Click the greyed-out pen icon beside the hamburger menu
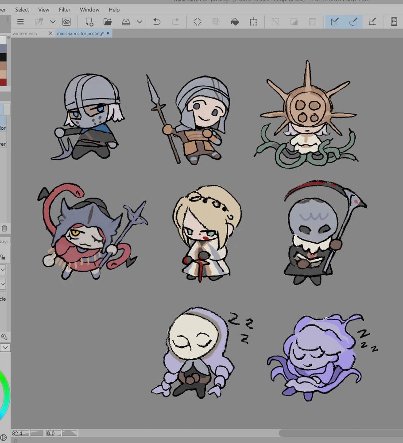The image size is (403, 443). click(x=39, y=22)
